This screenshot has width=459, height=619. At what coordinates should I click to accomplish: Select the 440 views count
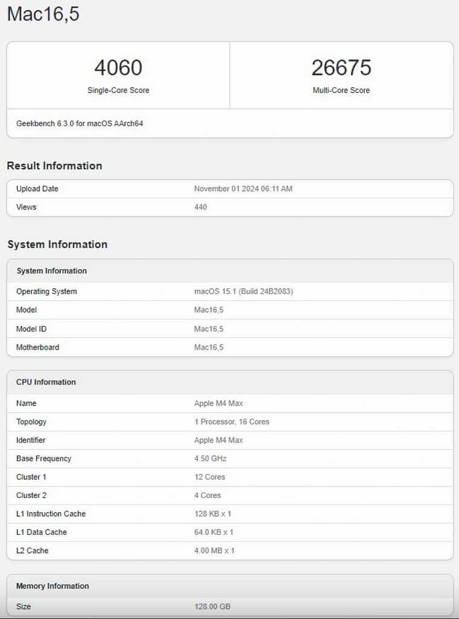pyautogui.click(x=201, y=207)
